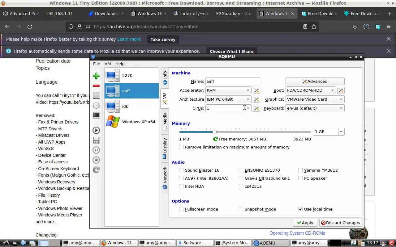Click the Firefox address bar
This screenshot has width=396, height=247.
pos(192,27)
